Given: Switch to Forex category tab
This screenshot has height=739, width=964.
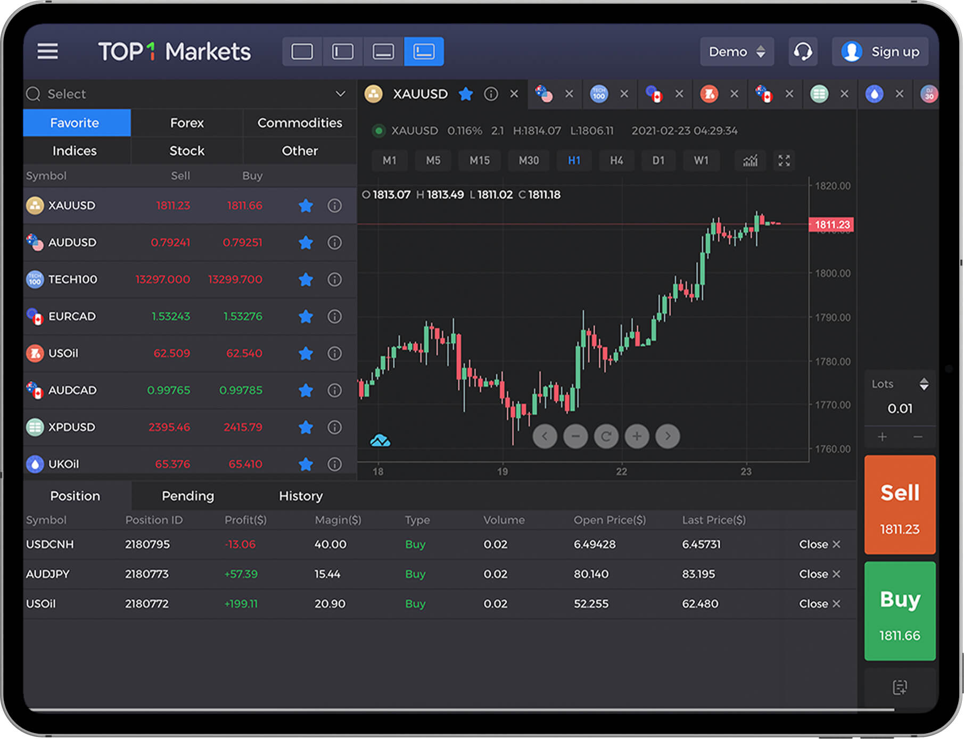Looking at the screenshot, I should [187, 123].
